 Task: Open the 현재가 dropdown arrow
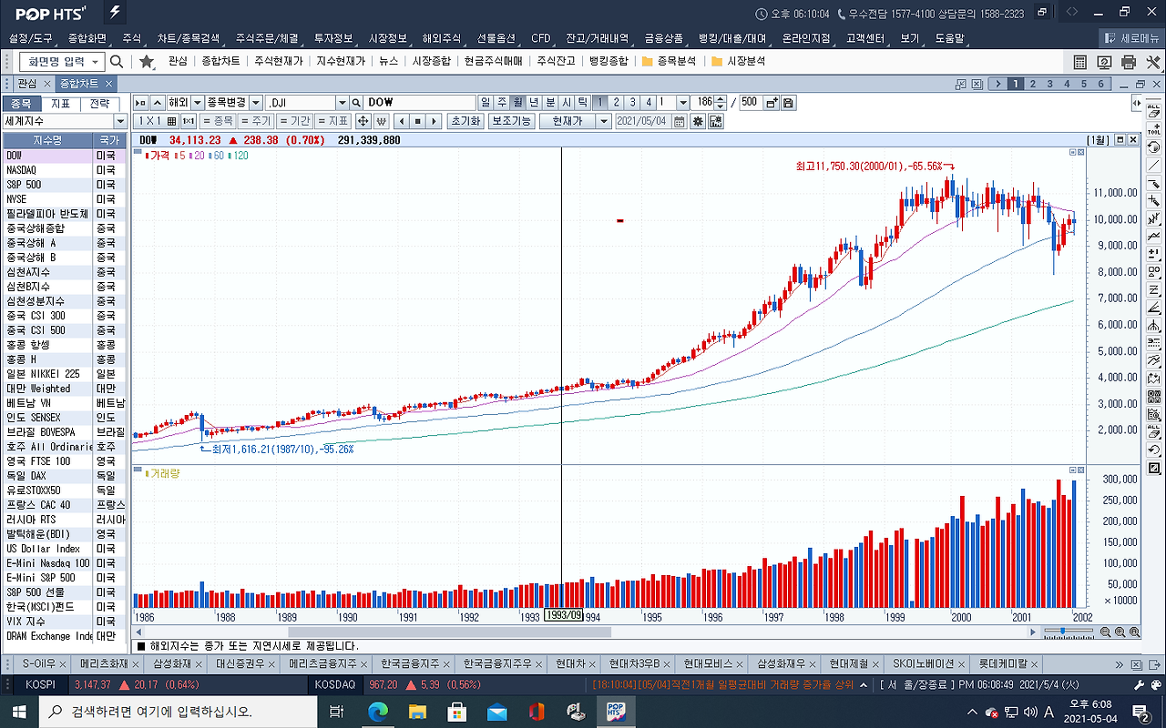(x=604, y=121)
